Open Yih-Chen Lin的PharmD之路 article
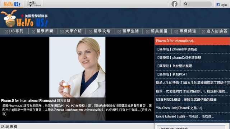 pyautogui.click(x=192, y=108)
